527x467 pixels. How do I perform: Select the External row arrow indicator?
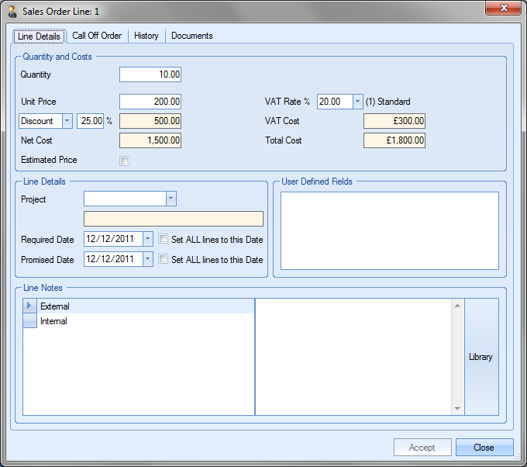tap(29, 306)
